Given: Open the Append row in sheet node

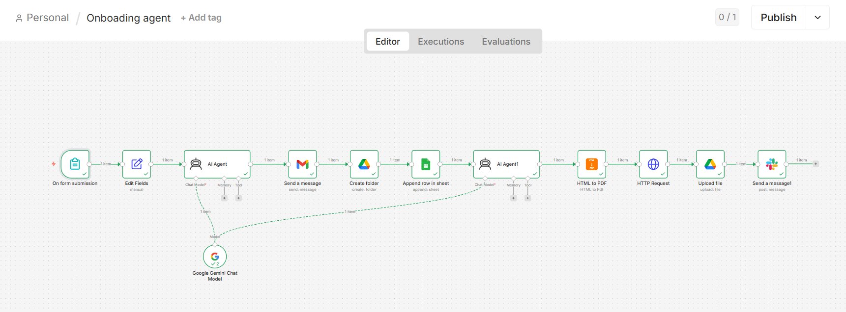Looking at the screenshot, I should click(426, 164).
